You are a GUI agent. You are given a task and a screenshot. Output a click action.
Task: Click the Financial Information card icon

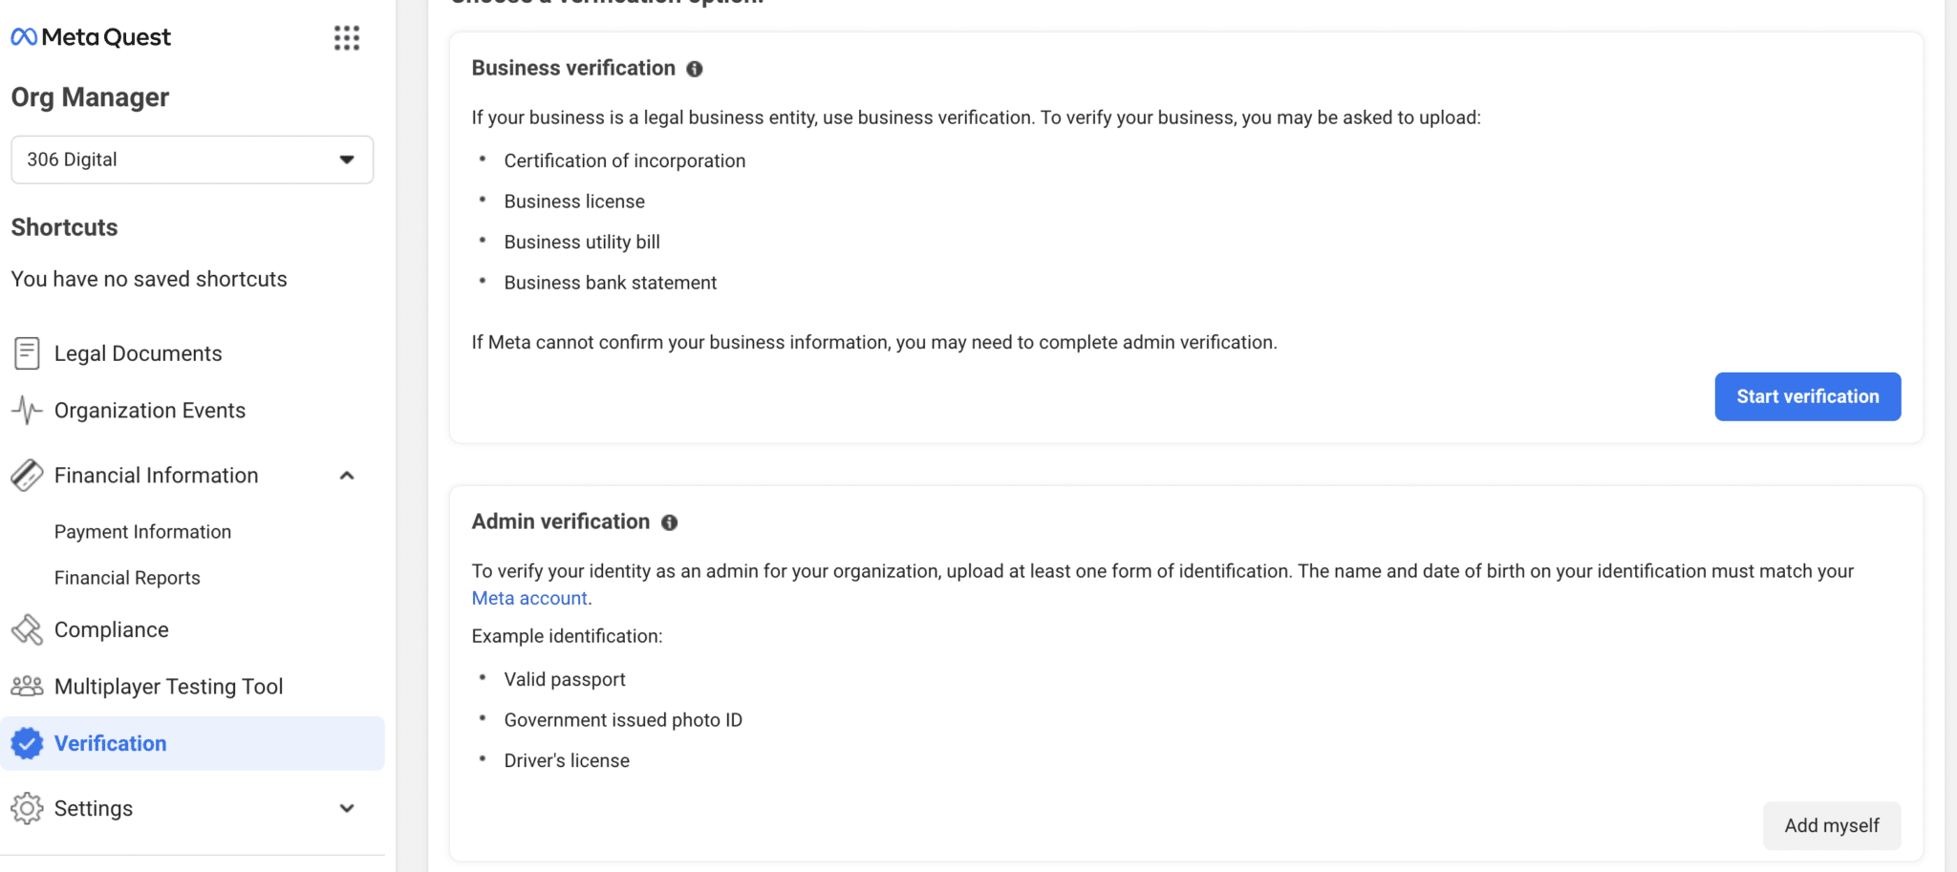(27, 476)
